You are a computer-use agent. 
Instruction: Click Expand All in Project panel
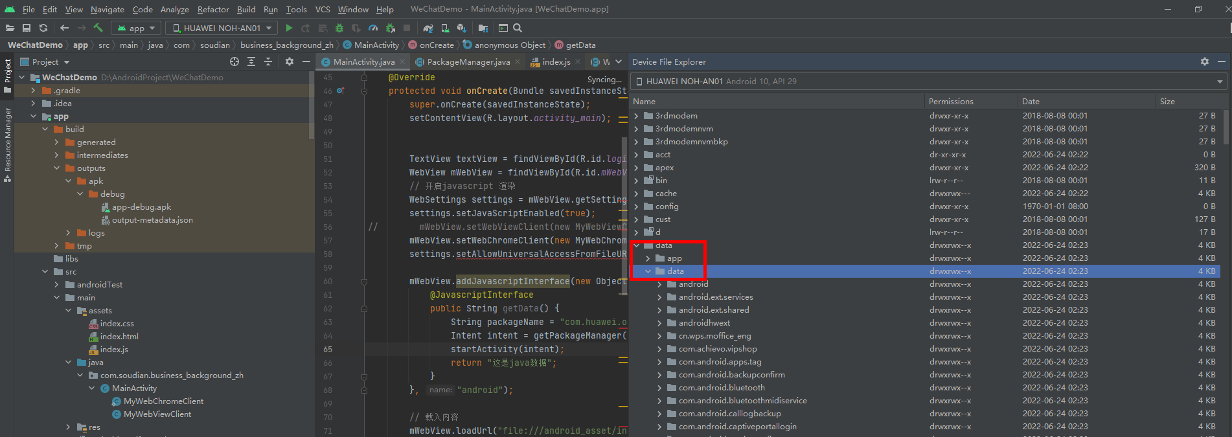click(x=251, y=62)
